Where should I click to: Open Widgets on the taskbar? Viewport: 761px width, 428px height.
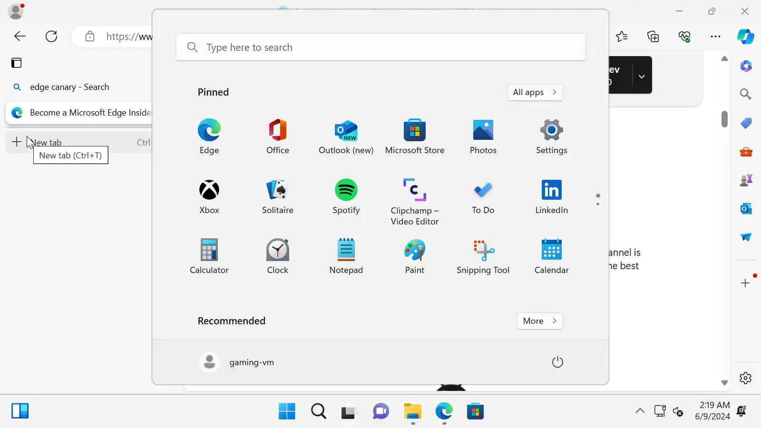[x=20, y=411]
